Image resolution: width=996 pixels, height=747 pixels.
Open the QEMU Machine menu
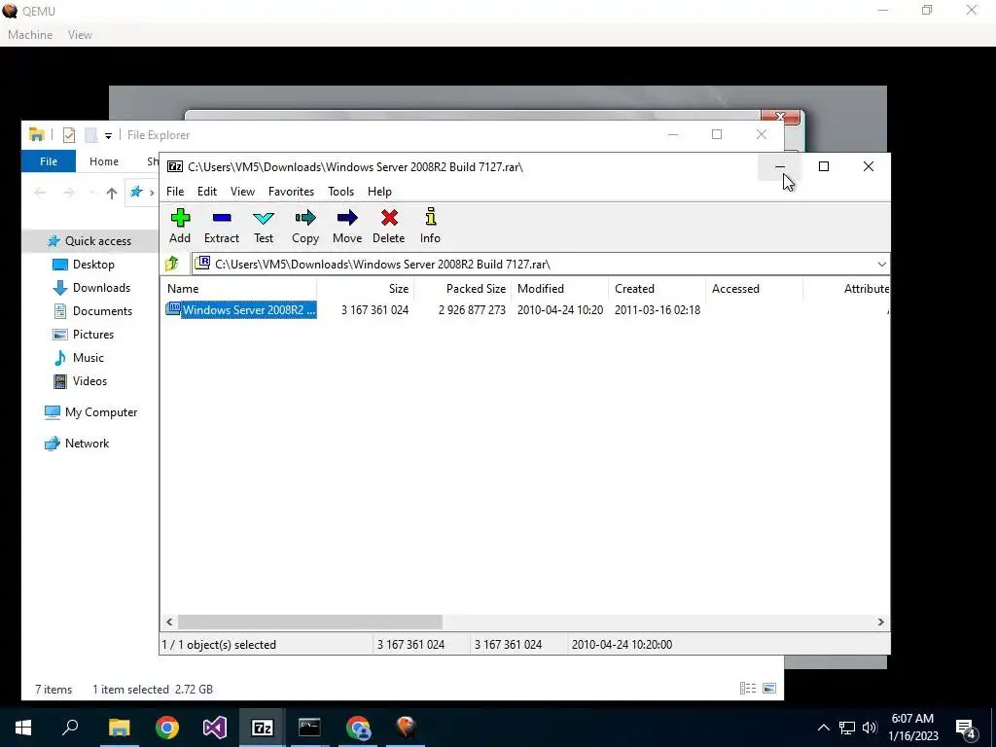tap(30, 35)
